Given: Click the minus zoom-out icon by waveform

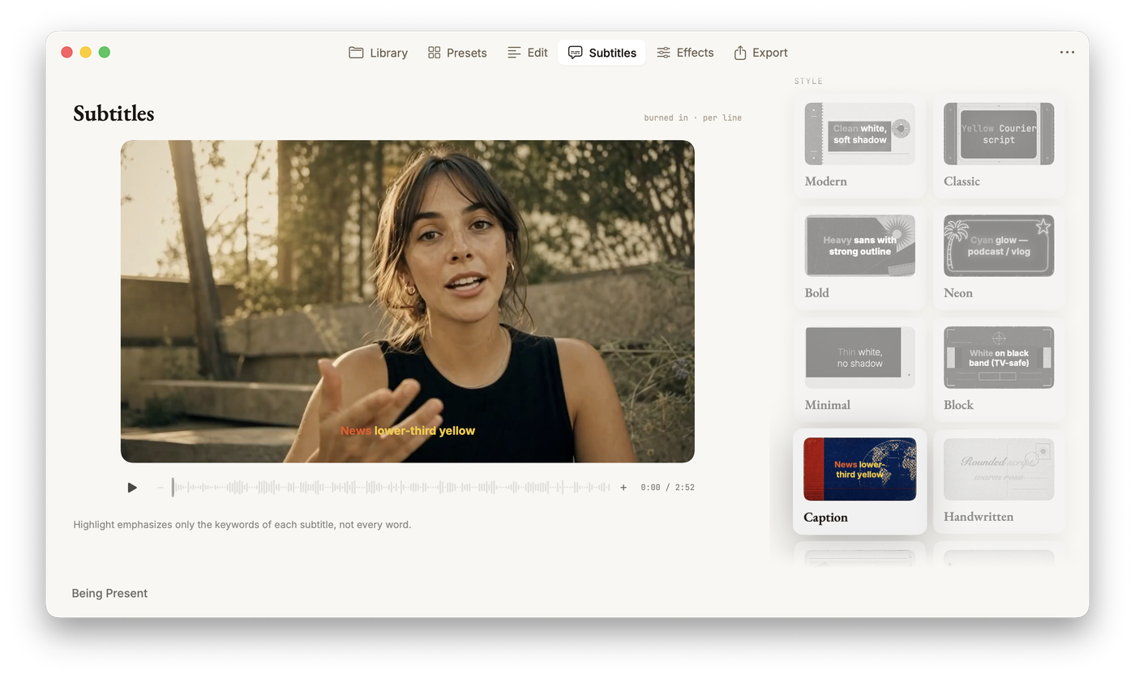Looking at the screenshot, I should [x=160, y=488].
